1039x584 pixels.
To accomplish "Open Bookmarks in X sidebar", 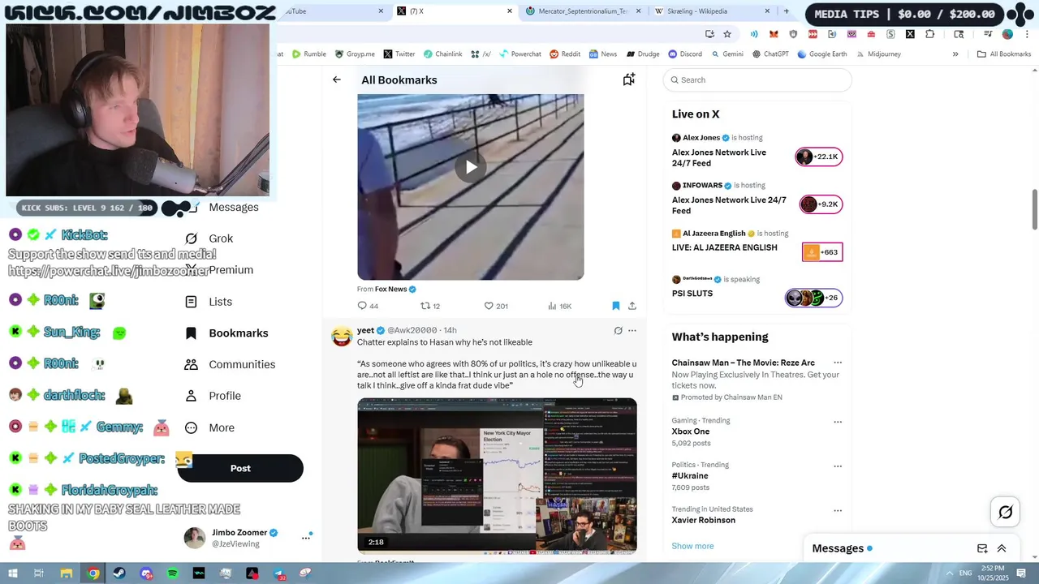I will point(226,333).
